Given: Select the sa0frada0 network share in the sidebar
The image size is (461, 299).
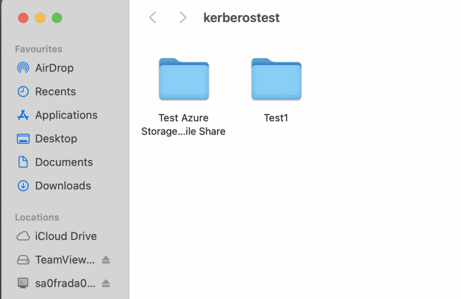Looking at the screenshot, I should [x=65, y=283].
